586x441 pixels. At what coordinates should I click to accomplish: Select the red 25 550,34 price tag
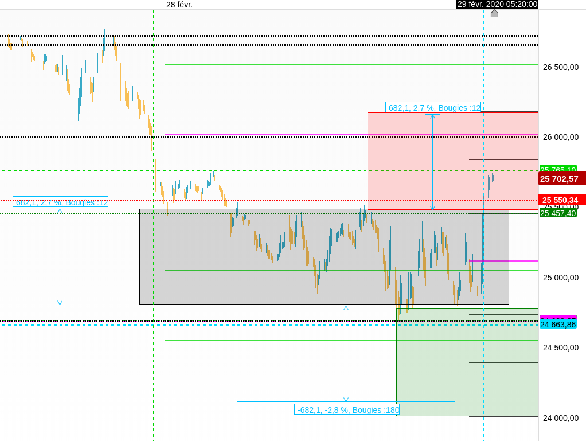click(562, 200)
